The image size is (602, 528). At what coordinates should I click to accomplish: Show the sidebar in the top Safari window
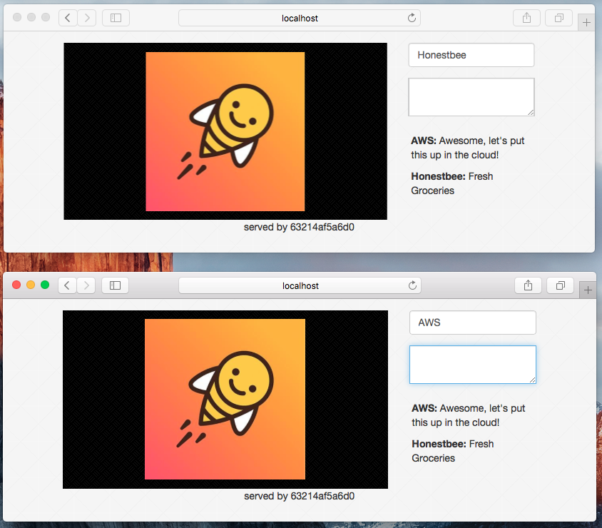[116, 18]
